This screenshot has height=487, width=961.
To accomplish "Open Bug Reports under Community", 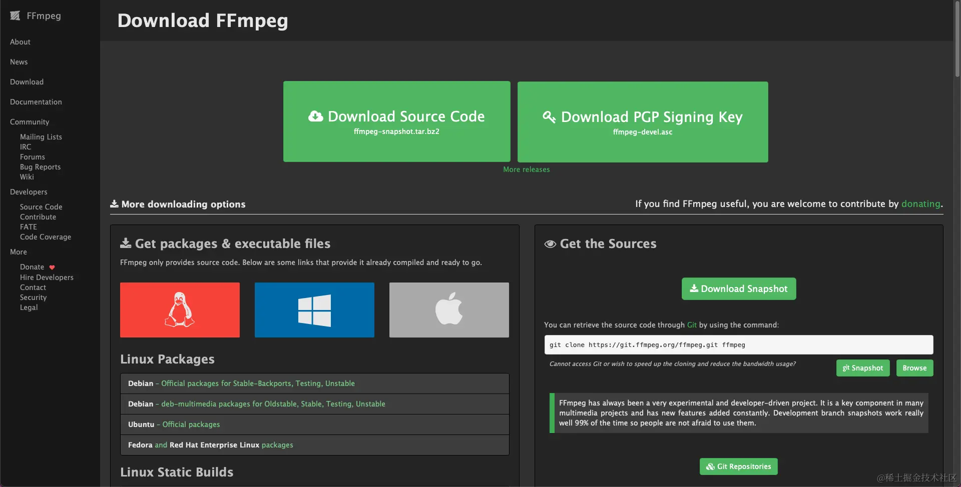I will pyautogui.click(x=40, y=167).
